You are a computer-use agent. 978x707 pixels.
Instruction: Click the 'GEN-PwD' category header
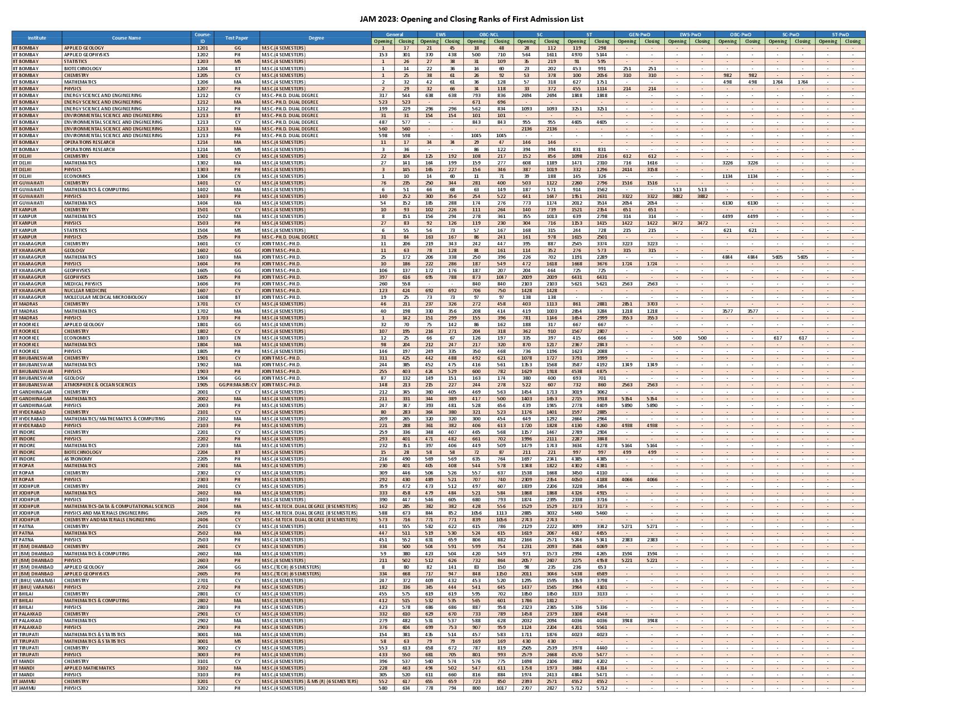tap(639, 35)
